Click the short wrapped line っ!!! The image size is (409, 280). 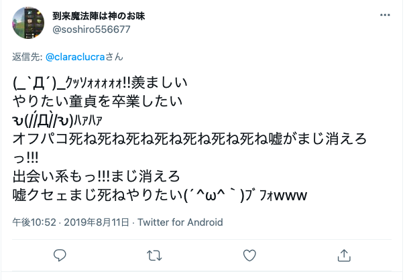(25, 157)
